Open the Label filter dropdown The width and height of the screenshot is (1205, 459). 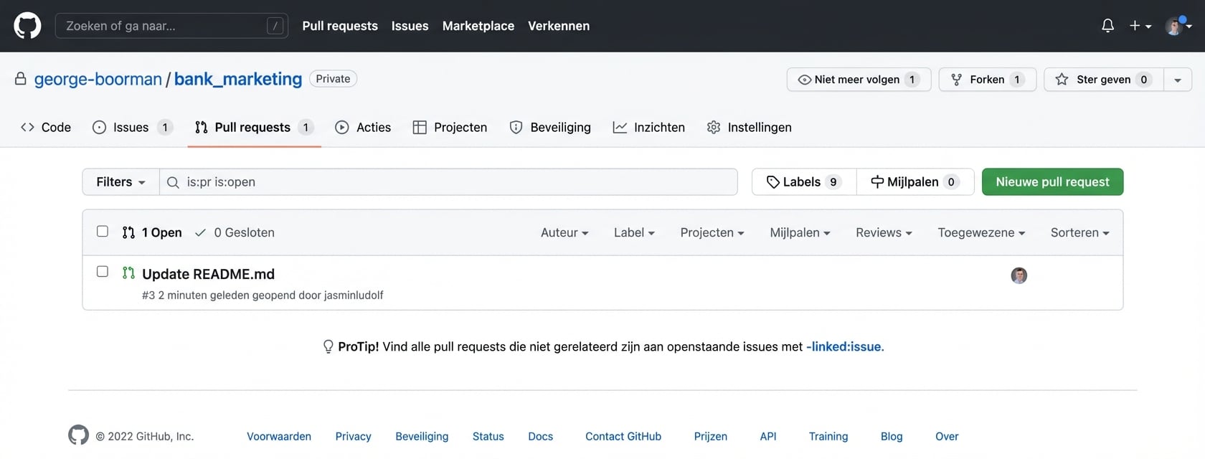(634, 232)
